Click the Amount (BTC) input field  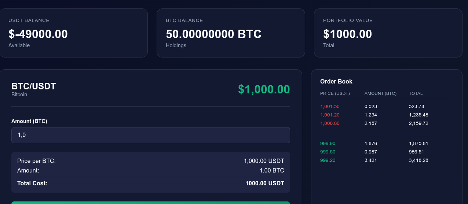(x=150, y=135)
